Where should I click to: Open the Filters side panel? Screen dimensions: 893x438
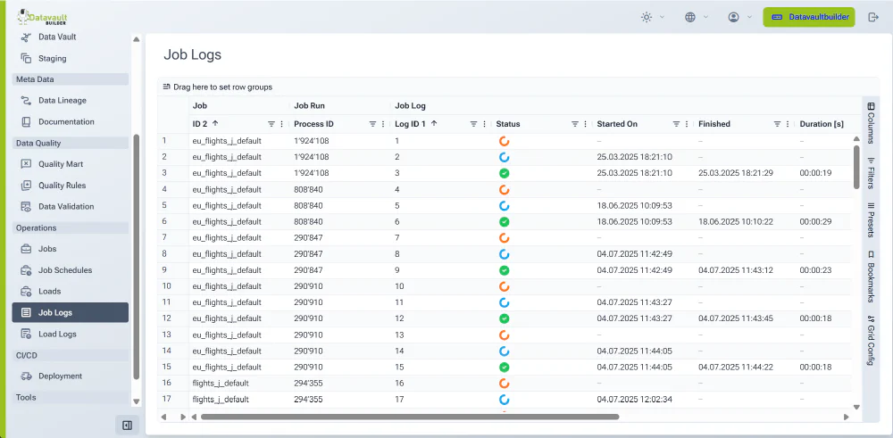tap(871, 173)
